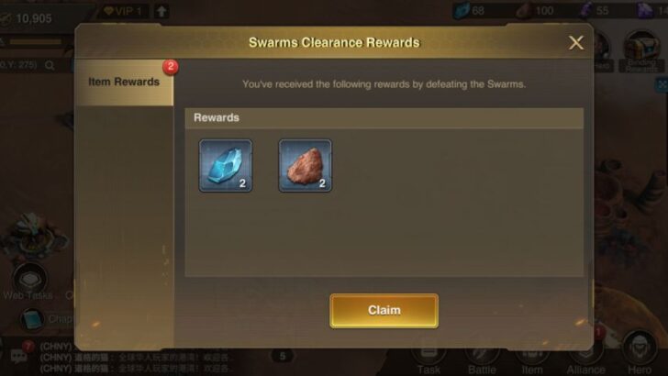Open the Alliance menu

point(585,358)
